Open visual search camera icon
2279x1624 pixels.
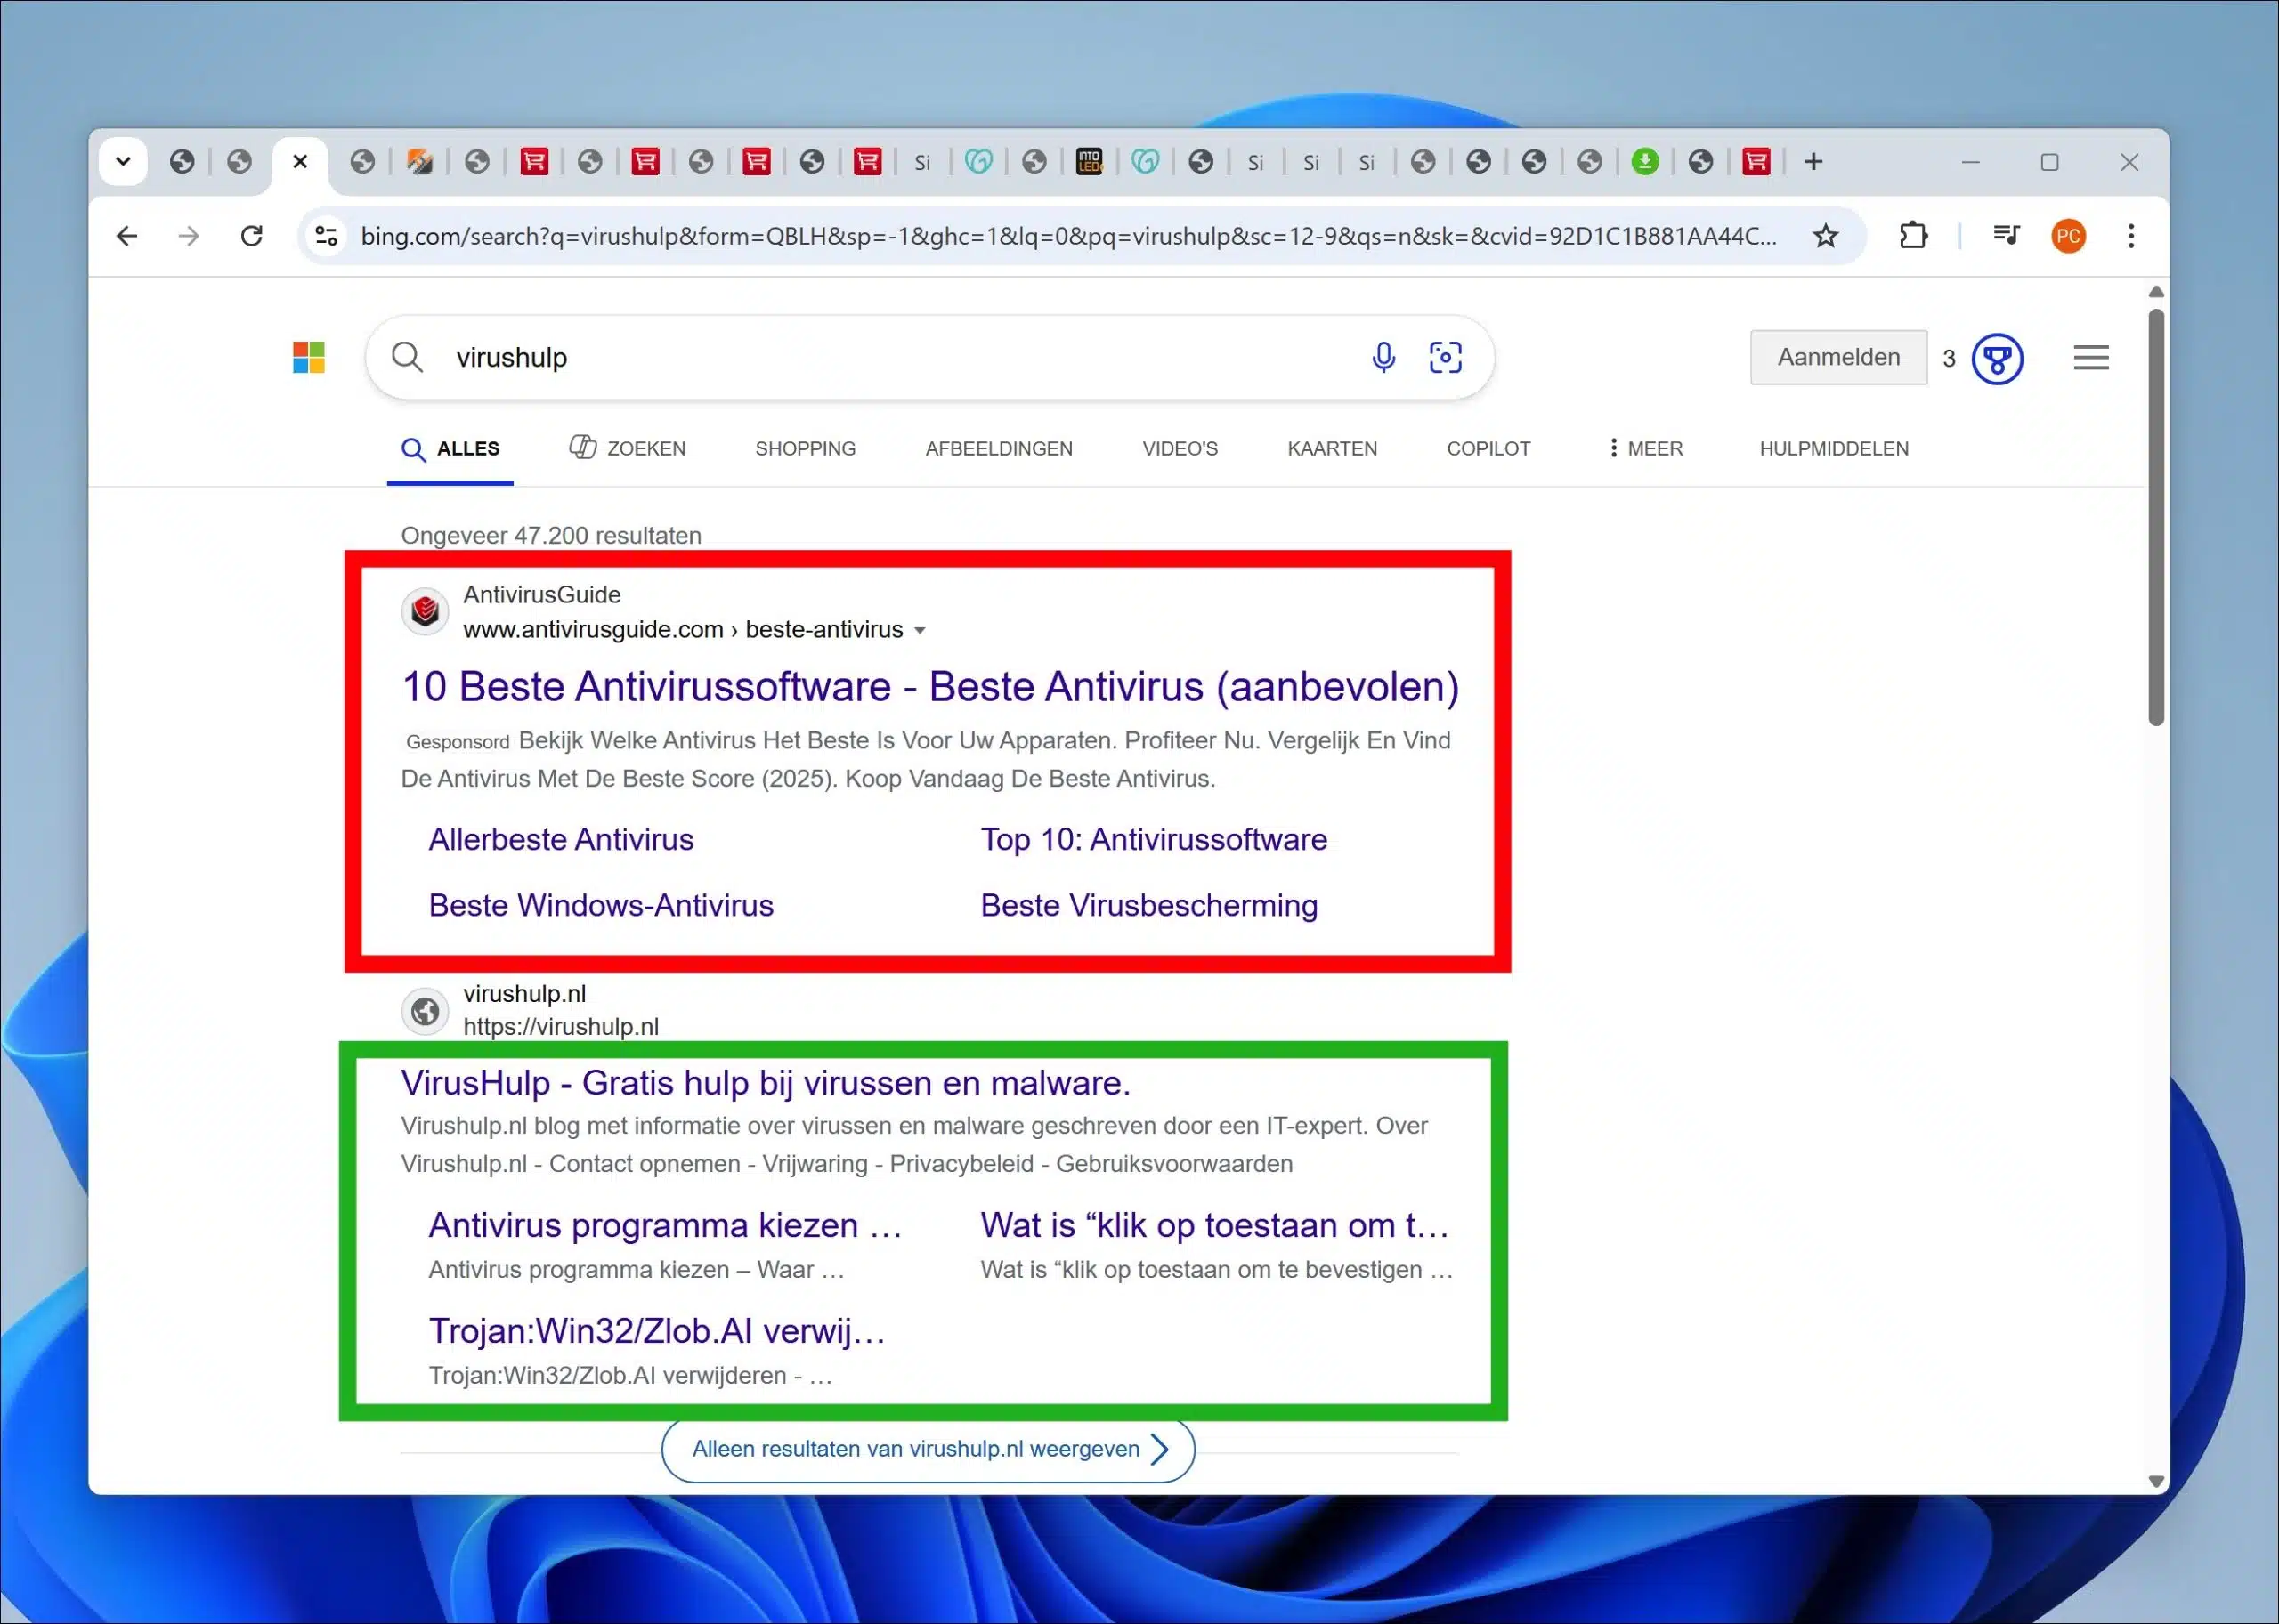tap(1446, 357)
